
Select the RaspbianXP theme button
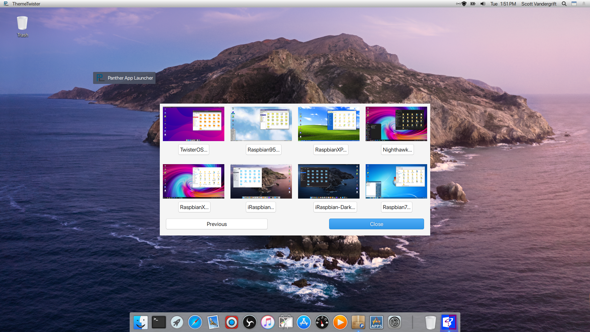coord(331,150)
